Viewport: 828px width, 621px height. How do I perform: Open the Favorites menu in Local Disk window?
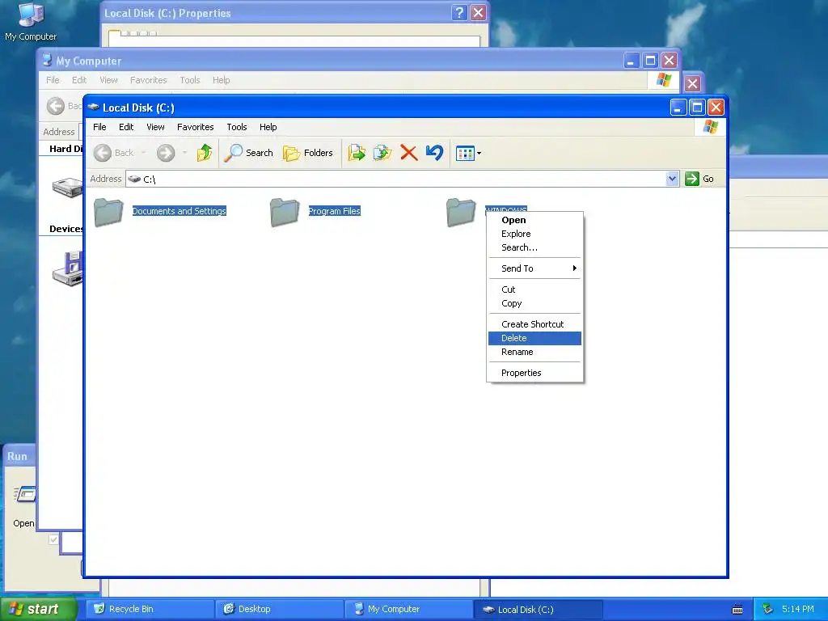click(x=196, y=127)
